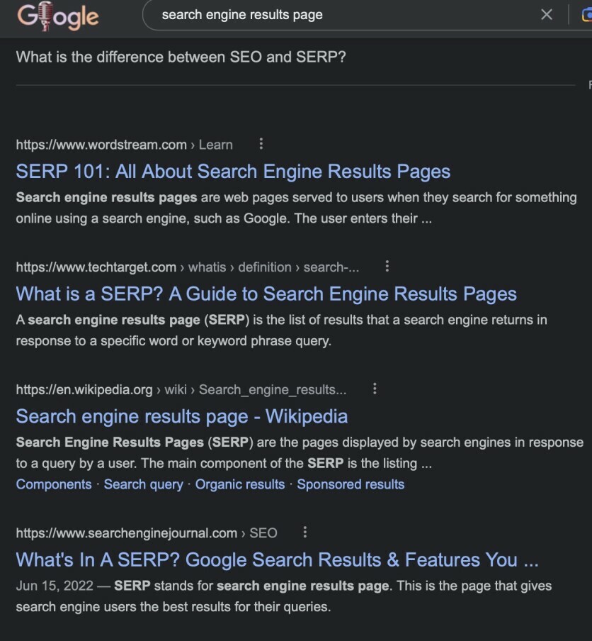
Task: Click the en.wikipedia.org URL breadcrumb
Action: (x=181, y=389)
